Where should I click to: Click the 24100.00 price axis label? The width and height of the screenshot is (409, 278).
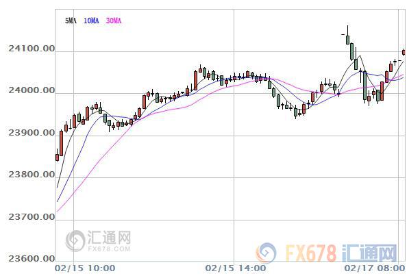tap(32, 49)
